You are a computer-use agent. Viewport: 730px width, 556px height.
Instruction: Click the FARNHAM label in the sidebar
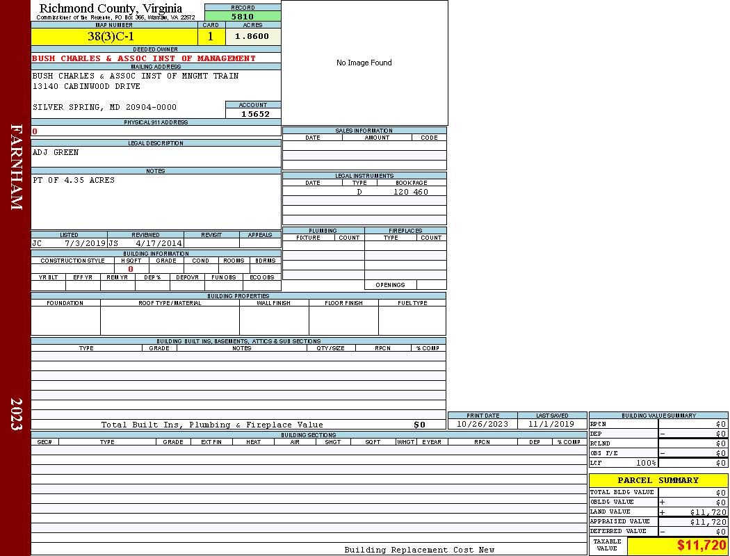[16, 167]
